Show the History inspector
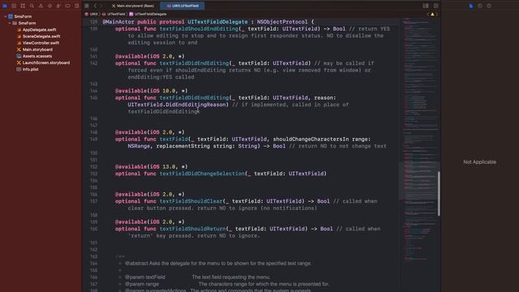 pos(480,6)
